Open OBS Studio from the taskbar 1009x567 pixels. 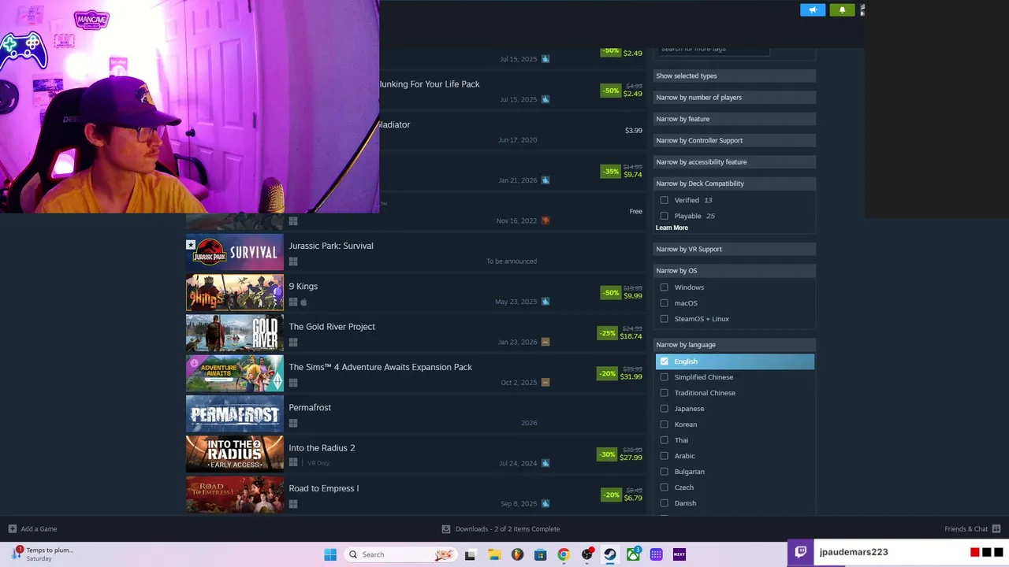[587, 554]
